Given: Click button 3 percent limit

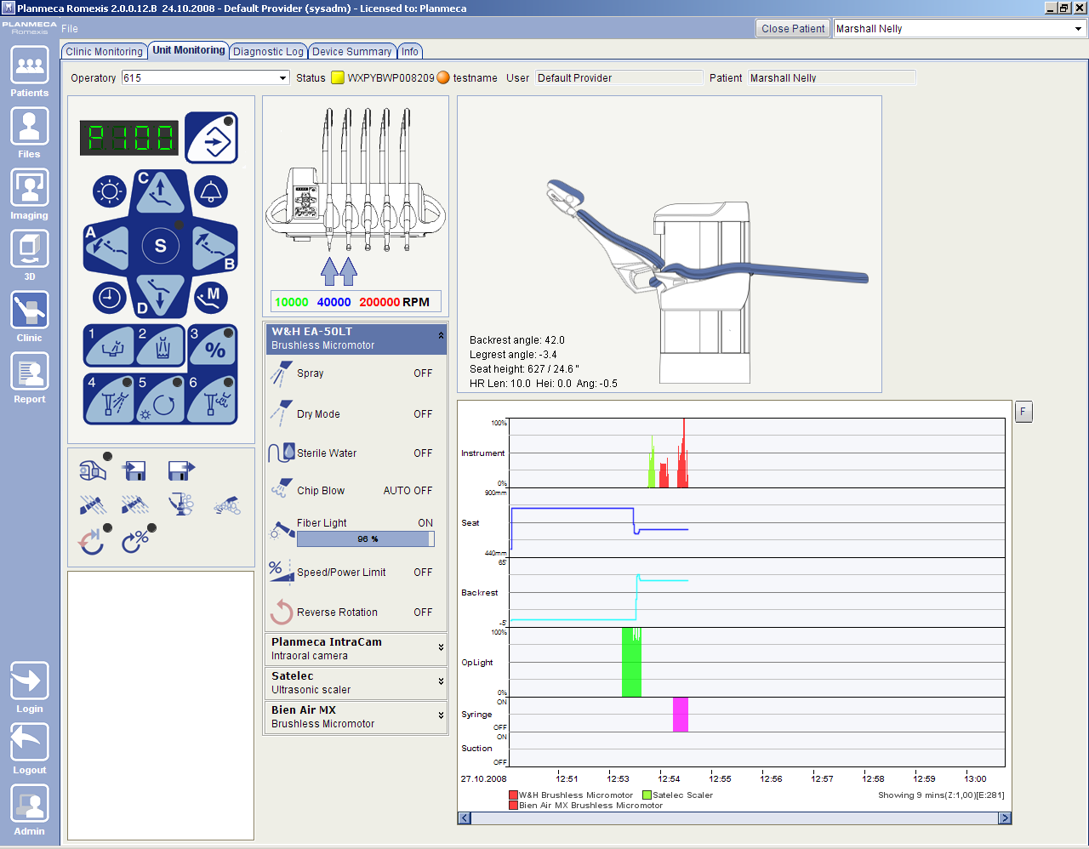Looking at the screenshot, I should [213, 345].
